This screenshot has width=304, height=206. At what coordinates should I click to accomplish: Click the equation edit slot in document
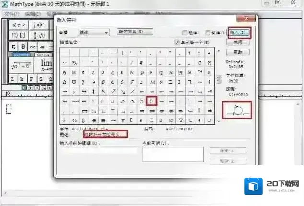point(9,109)
